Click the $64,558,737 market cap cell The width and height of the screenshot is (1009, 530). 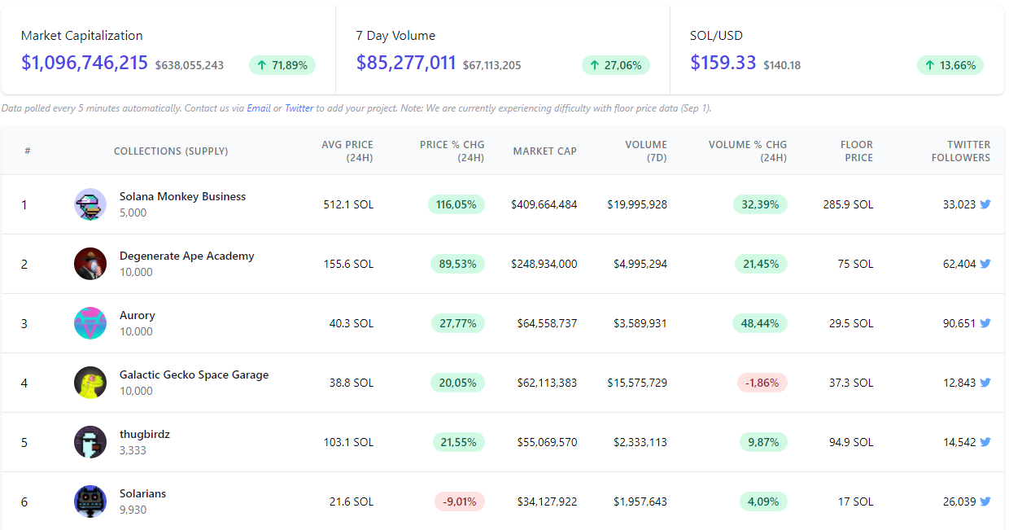547,323
